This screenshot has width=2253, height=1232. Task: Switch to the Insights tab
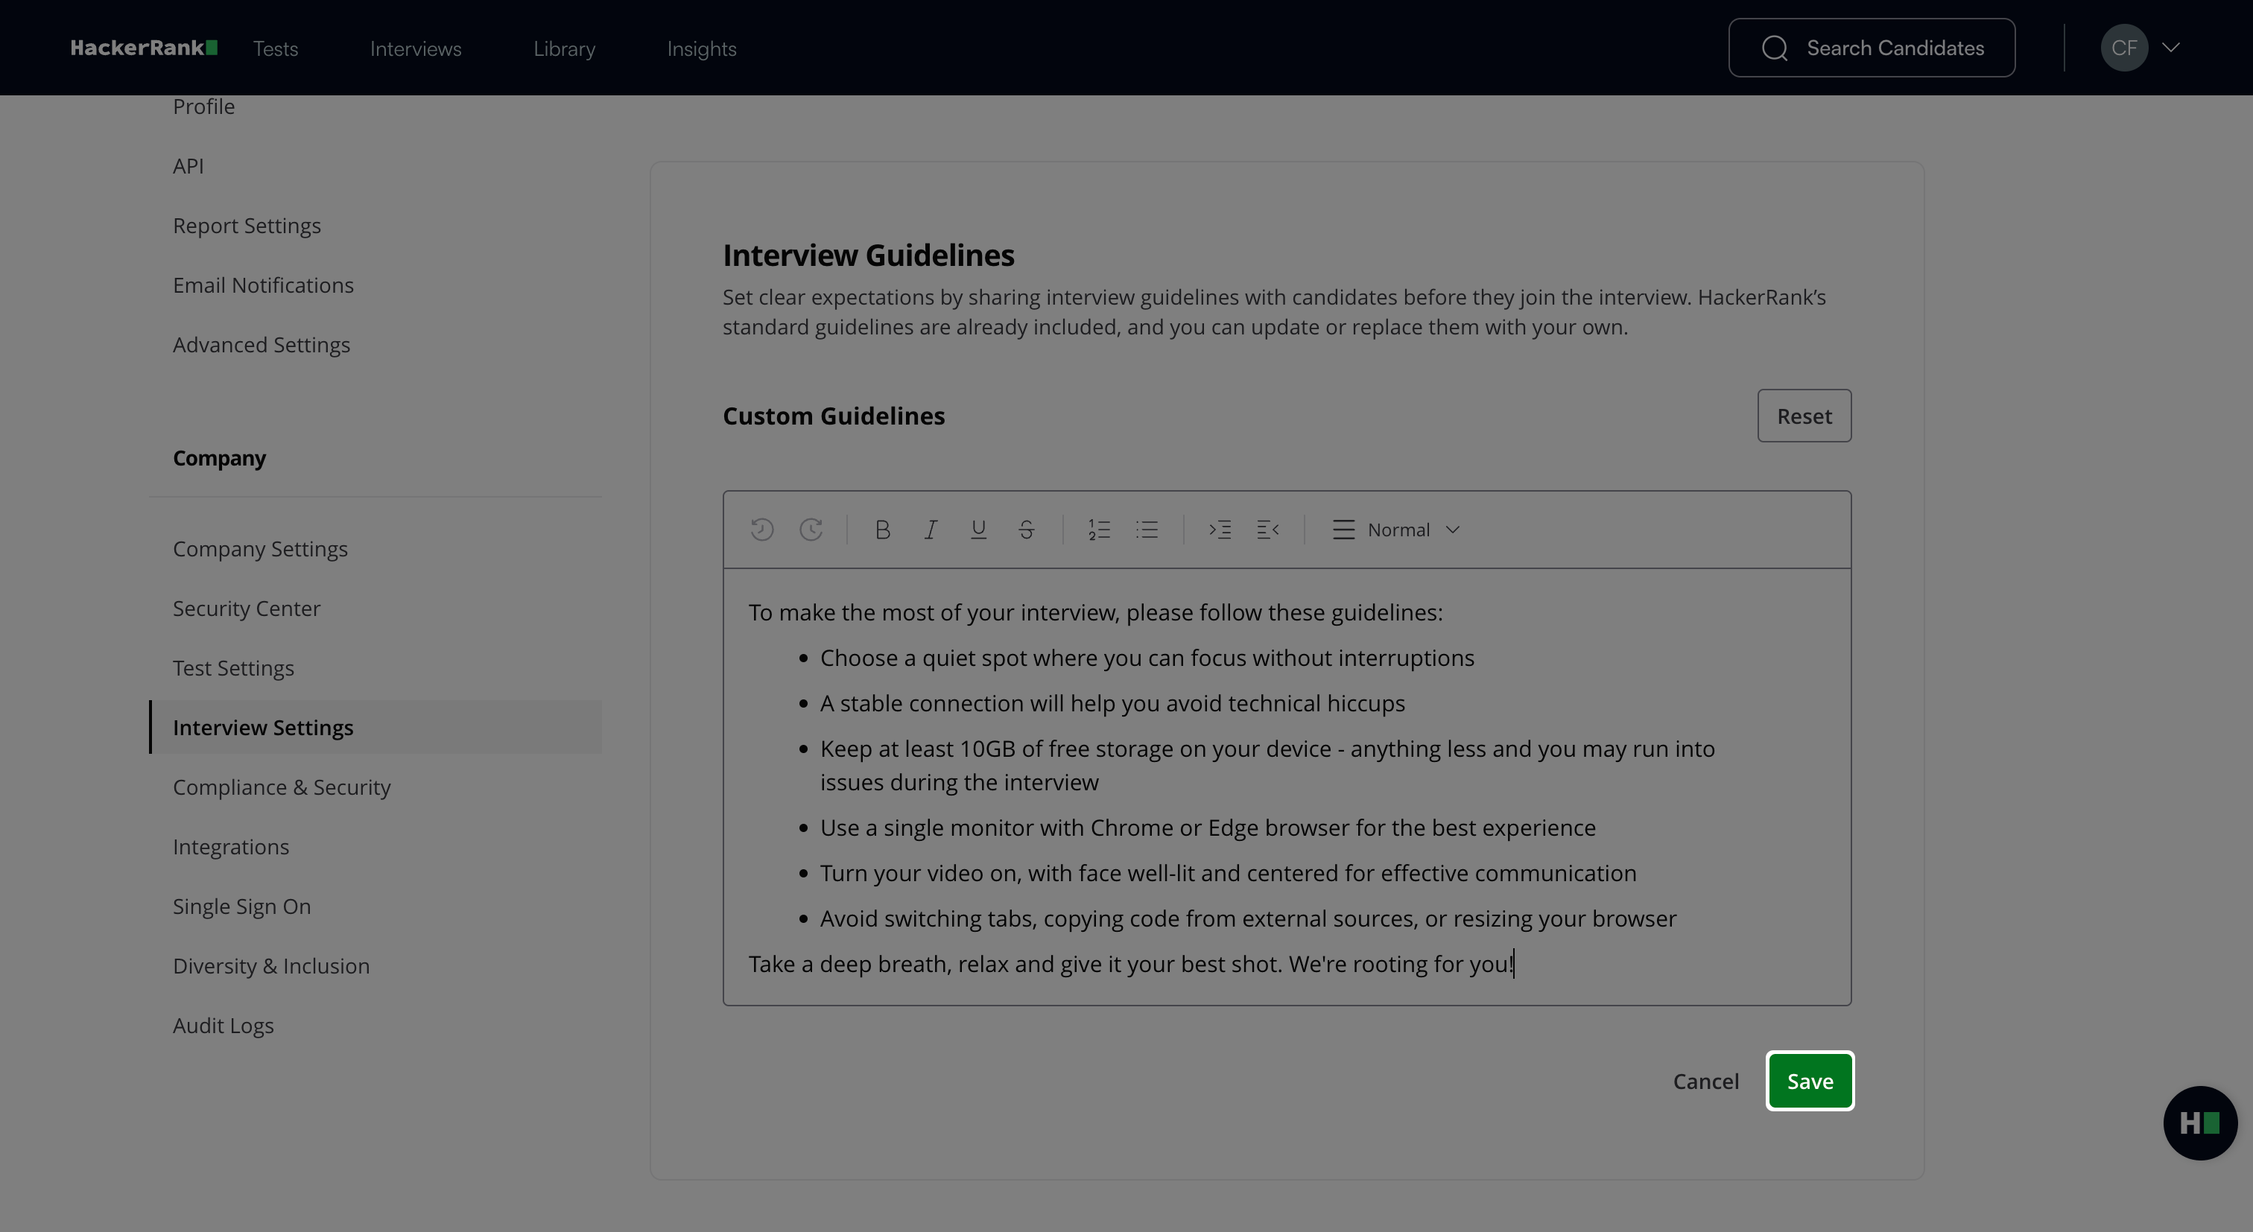701,49
